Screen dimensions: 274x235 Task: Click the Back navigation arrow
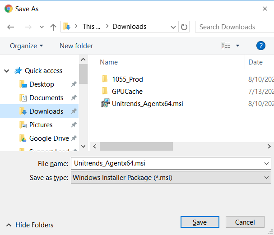coord(11,27)
